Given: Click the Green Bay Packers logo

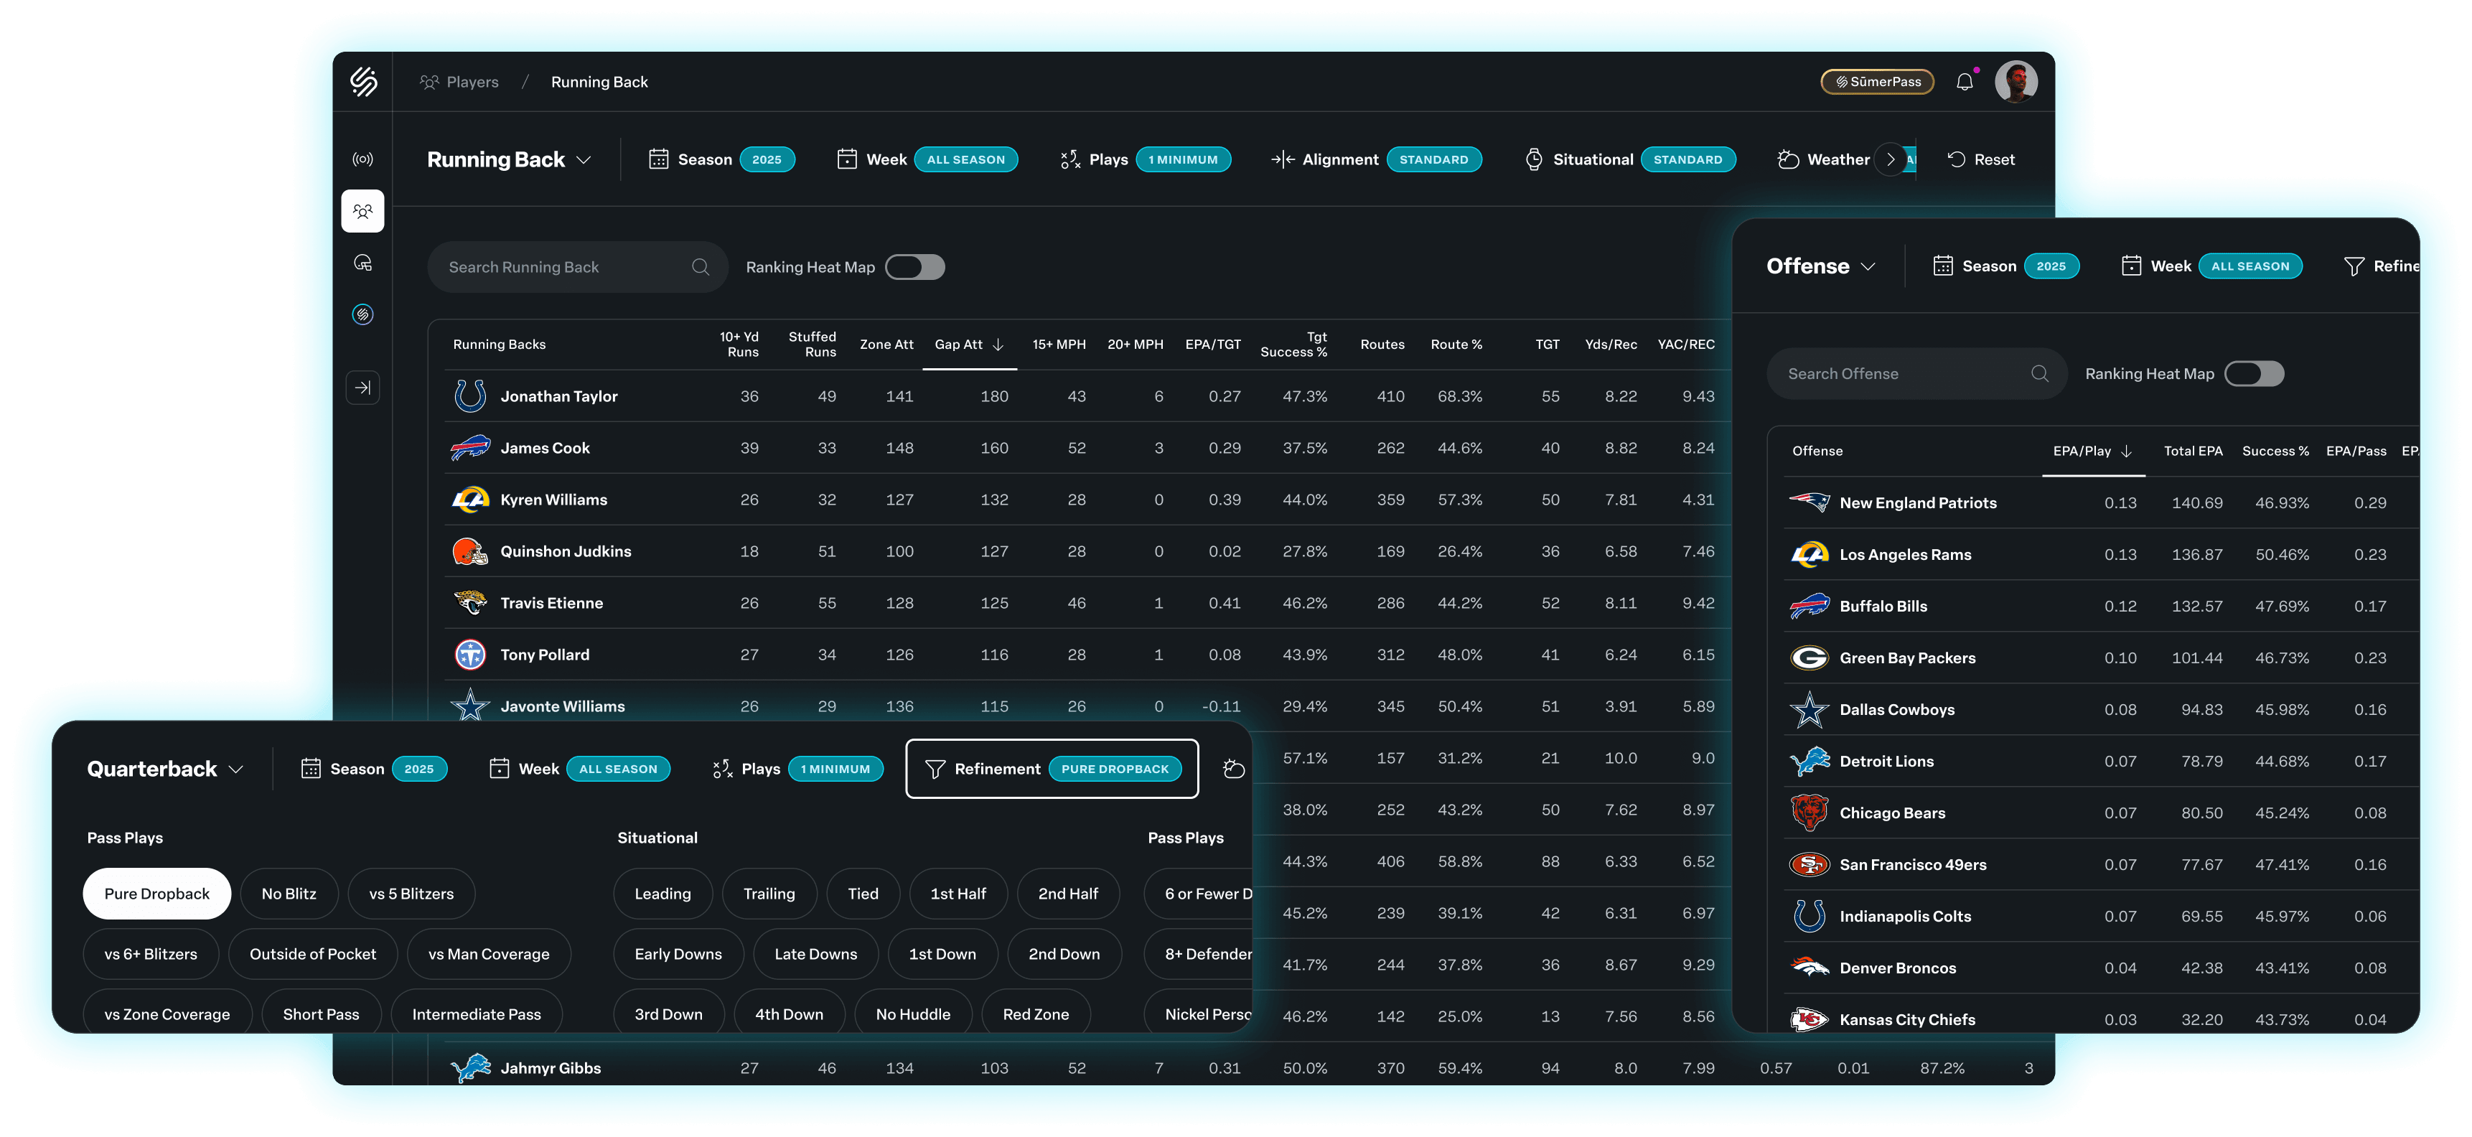Looking at the screenshot, I should click(x=1809, y=658).
